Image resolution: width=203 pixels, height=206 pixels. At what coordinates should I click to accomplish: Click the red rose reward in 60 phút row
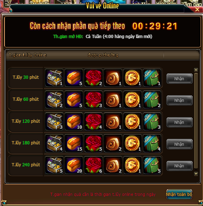[93, 100]
